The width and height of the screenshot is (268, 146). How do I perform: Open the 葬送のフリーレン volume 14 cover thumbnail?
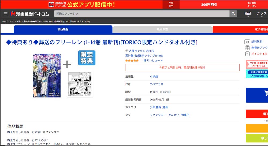coord(47,76)
